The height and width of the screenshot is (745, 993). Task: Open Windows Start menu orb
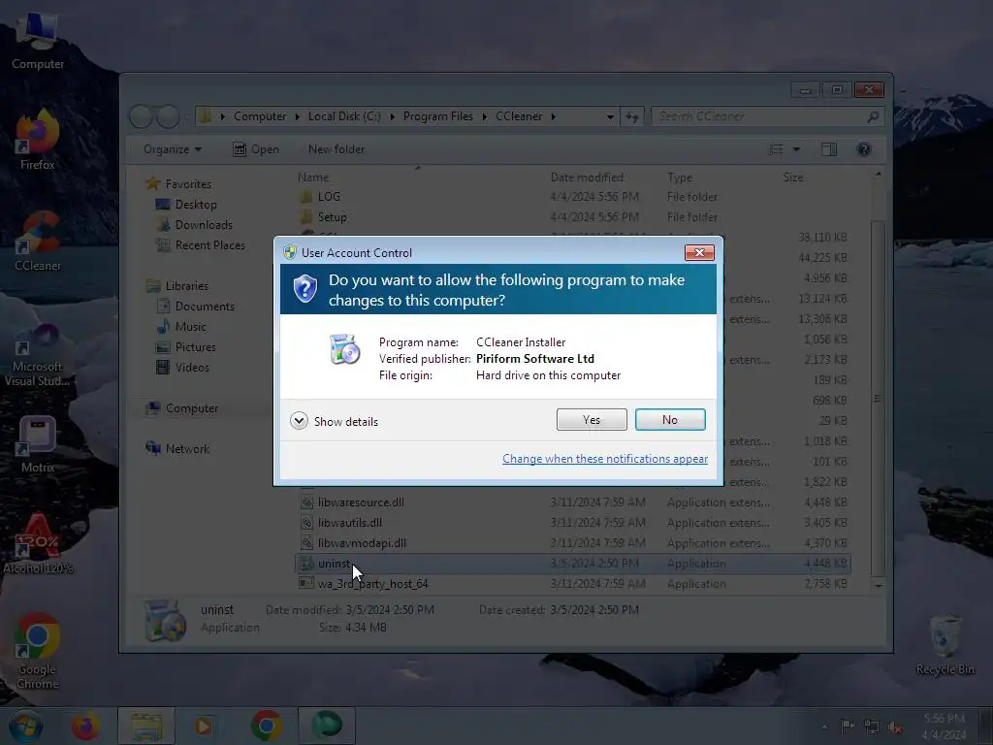click(26, 726)
